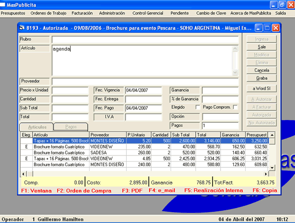Select the VIDEONEW 235.00 row
The height and width of the screenshot is (223, 295).
pyautogui.click(x=144, y=147)
